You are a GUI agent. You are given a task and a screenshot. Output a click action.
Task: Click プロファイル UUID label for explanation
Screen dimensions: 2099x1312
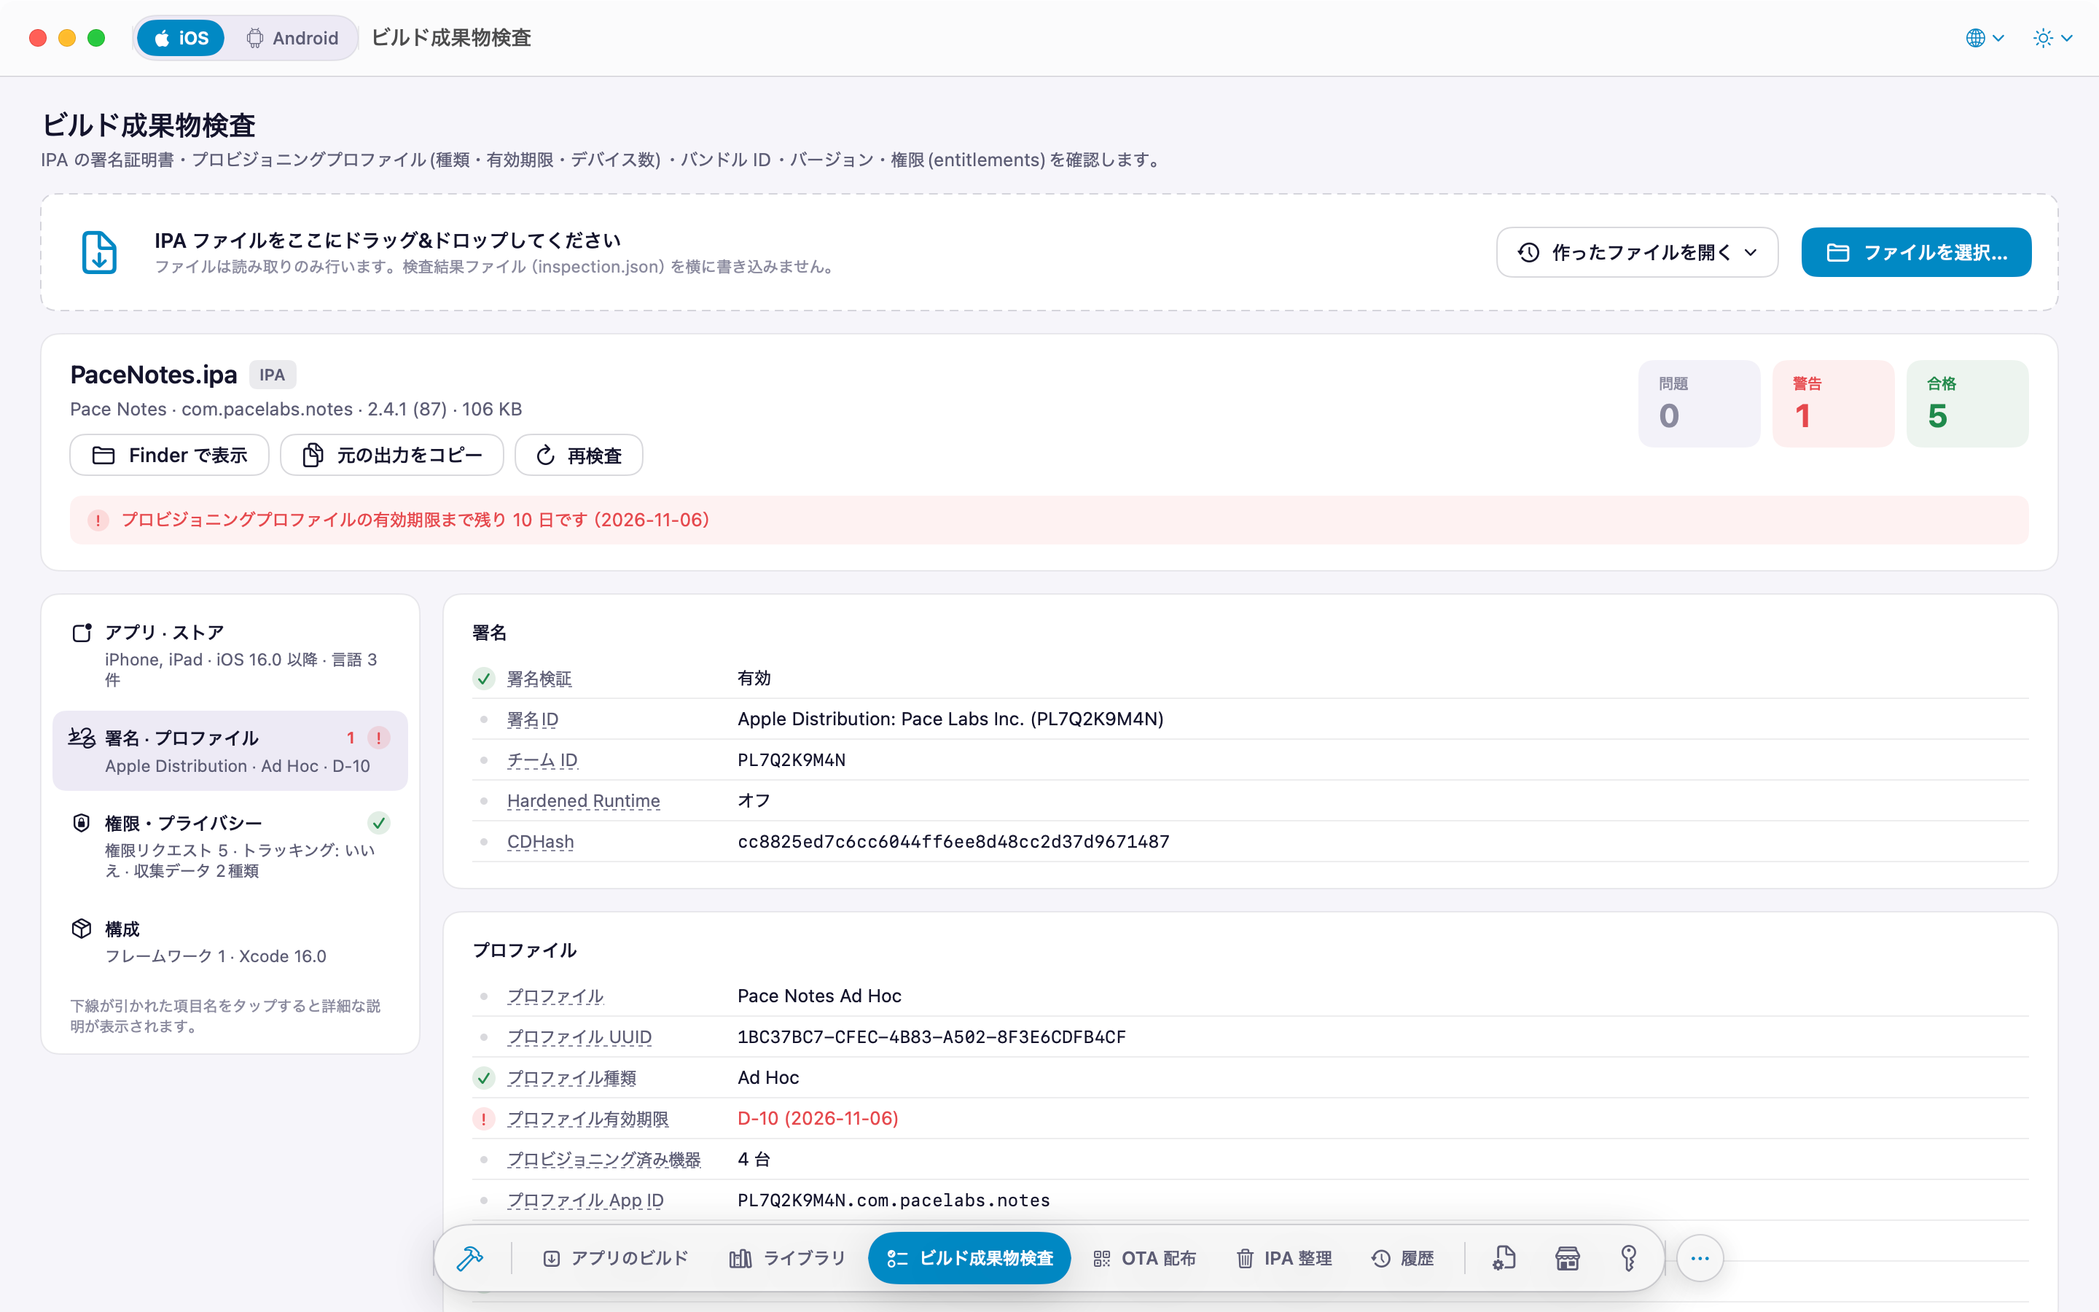point(579,1037)
